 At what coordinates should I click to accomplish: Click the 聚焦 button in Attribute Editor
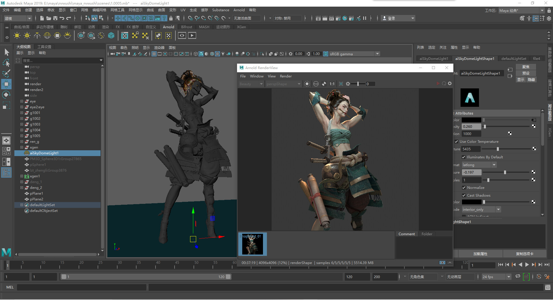pos(526,67)
